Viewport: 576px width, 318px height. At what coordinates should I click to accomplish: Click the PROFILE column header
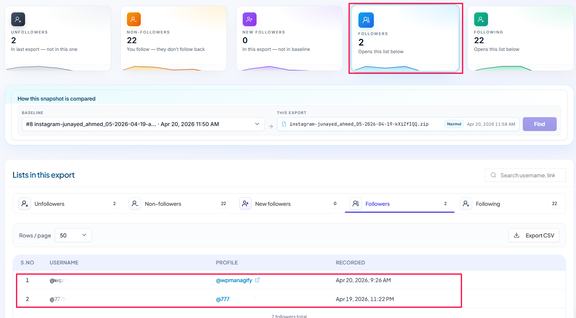pyautogui.click(x=227, y=262)
